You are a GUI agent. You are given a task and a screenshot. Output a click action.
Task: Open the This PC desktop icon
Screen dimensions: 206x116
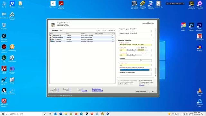(x=4, y=4)
